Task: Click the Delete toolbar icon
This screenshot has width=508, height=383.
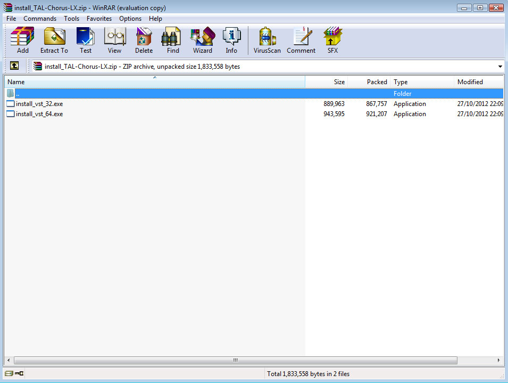Action: pos(144,40)
